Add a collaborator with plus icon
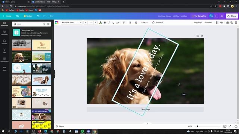 (216, 16)
